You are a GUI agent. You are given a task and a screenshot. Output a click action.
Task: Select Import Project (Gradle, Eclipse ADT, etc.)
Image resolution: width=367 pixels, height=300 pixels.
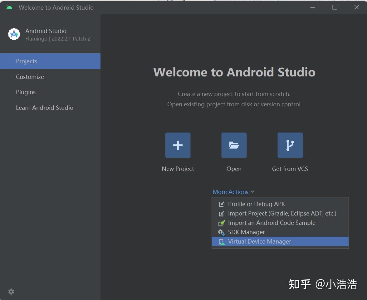tap(282, 213)
